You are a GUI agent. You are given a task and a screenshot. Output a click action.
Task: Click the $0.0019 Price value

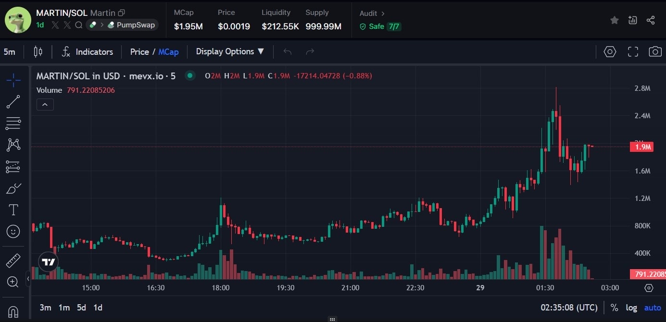click(x=234, y=26)
